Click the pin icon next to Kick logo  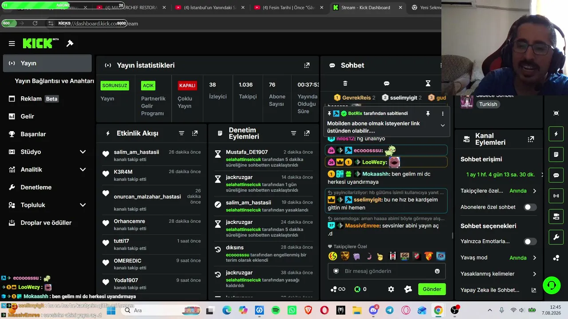[x=70, y=43]
